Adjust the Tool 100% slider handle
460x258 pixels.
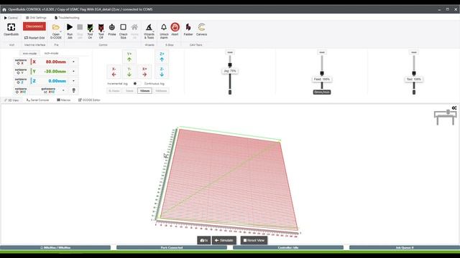click(x=414, y=73)
